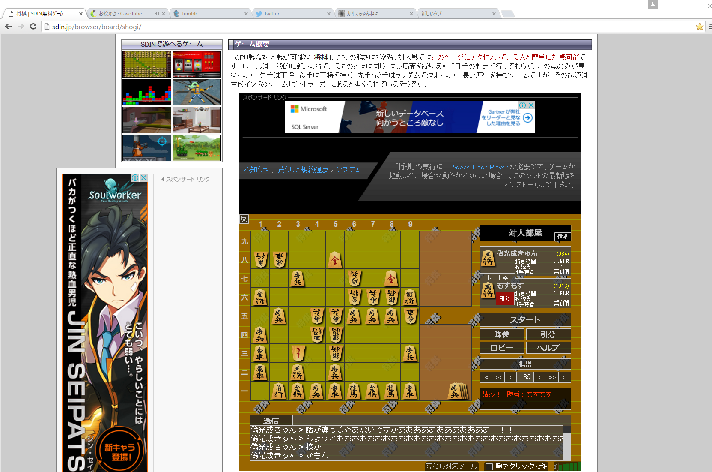This screenshot has width=712, height=472.
Task: Open the living room escape game thumbnail
Action: click(x=197, y=120)
